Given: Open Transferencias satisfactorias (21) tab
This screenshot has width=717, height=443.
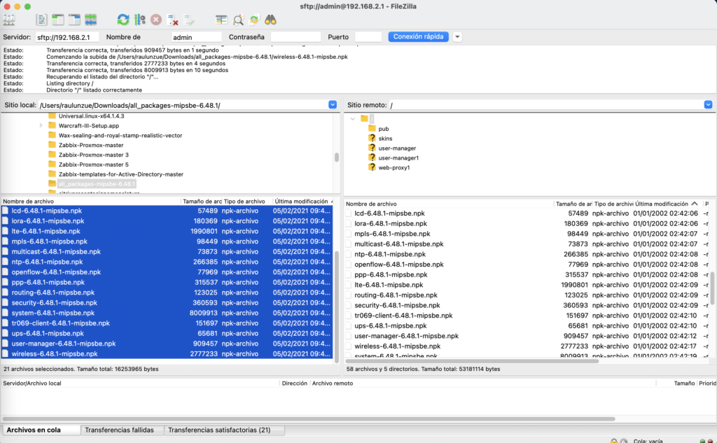Looking at the screenshot, I should (x=219, y=430).
